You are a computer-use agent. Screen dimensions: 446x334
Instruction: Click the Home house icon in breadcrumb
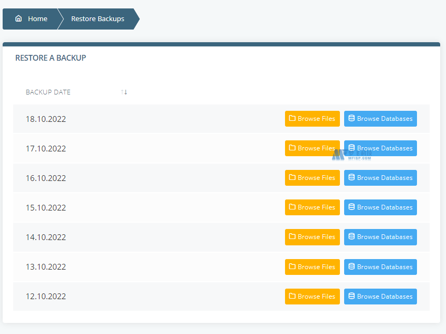coord(18,18)
